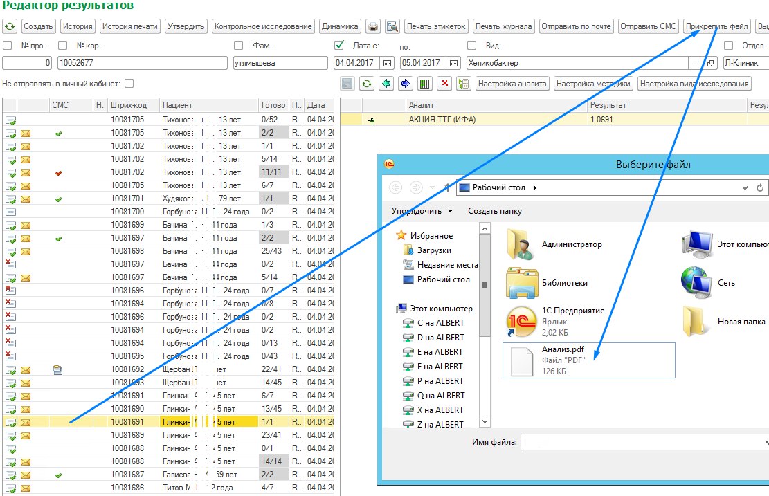Click the Утвердить button
The height and width of the screenshot is (496, 769).
tap(186, 26)
